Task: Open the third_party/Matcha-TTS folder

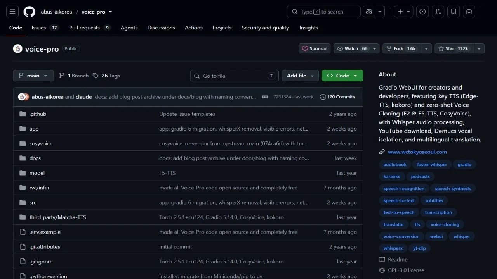Action: point(58,217)
